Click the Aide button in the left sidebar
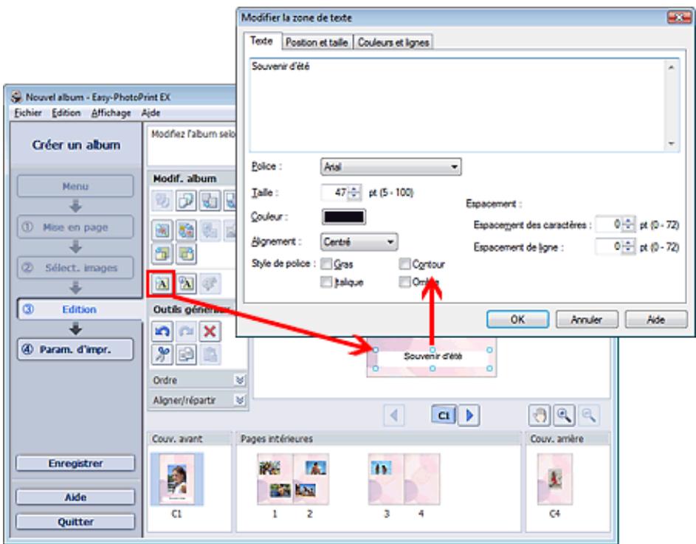 [x=75, y=497]
